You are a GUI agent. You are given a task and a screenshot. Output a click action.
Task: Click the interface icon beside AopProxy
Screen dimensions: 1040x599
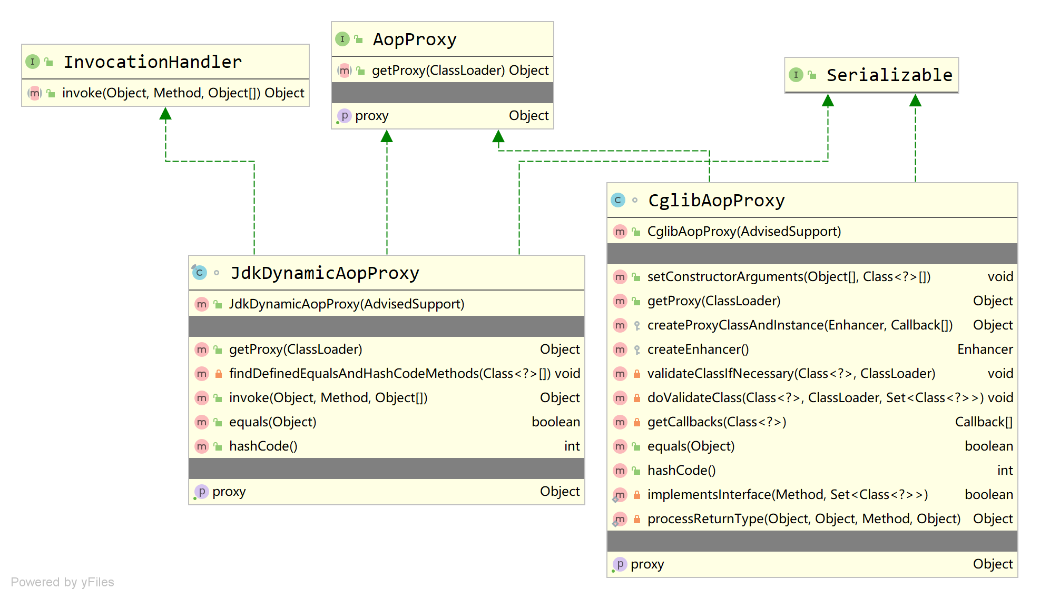point(342,39)
